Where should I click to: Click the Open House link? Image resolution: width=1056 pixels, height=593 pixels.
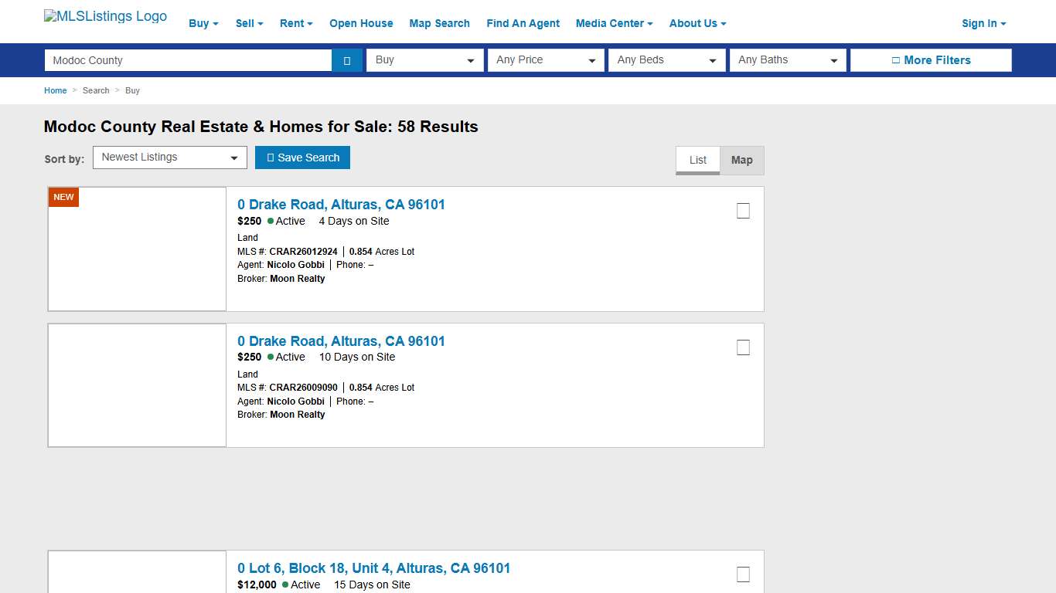(x=361, y=23)
